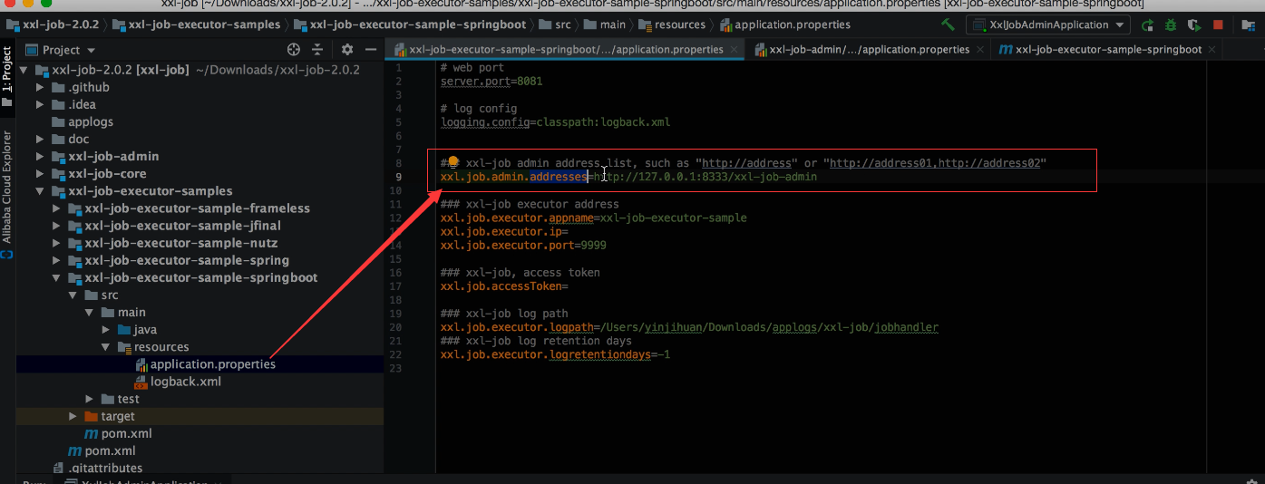
Task: Open the Project view type dropdown
Action: click(61, 50)
